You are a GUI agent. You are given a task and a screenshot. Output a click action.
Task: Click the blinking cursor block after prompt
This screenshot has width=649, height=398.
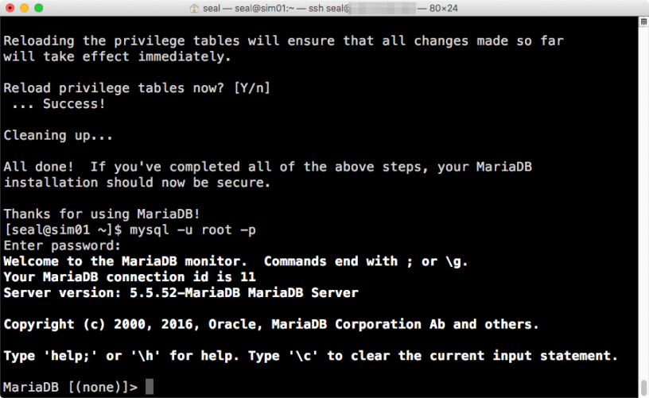pyautogui.click(x=150, y=387)
